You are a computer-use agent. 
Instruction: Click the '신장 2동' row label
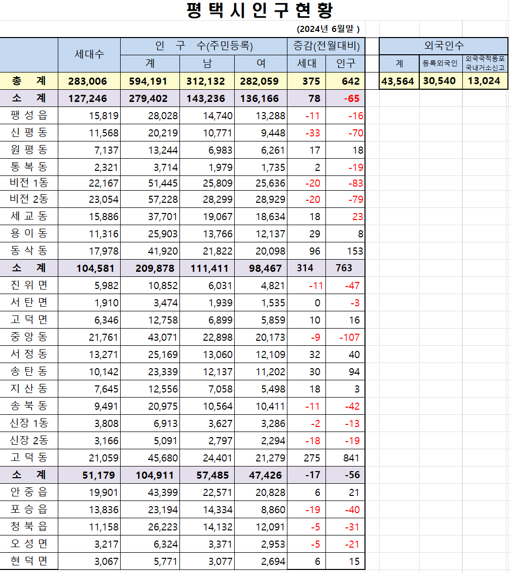[x=29, y=440]
